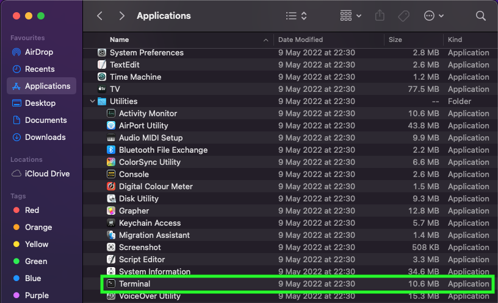Click the Activity Monitor icon
The image size is (498, 303).
coord(111,113)
